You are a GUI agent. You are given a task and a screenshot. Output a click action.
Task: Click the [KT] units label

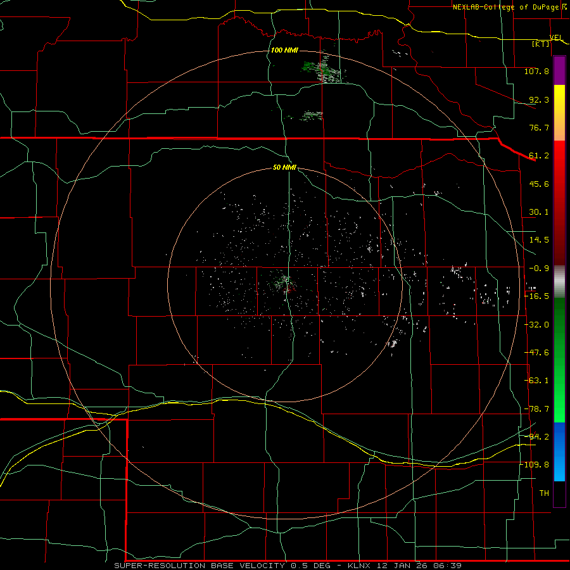pos(541,44)
